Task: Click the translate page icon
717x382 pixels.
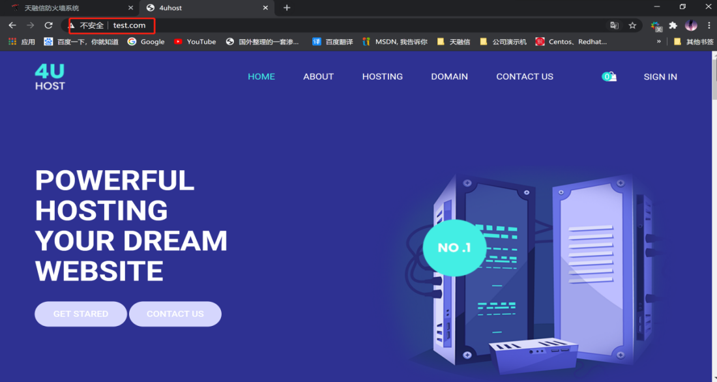Action: [x=614, y=25]
